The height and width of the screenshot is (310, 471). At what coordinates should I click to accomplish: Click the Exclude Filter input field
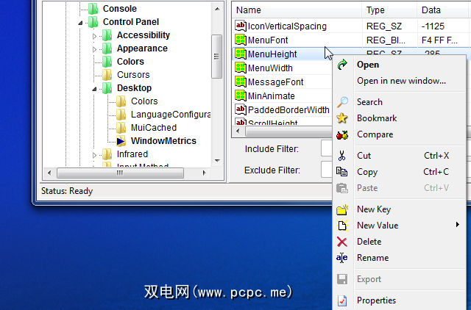point(327,170)
